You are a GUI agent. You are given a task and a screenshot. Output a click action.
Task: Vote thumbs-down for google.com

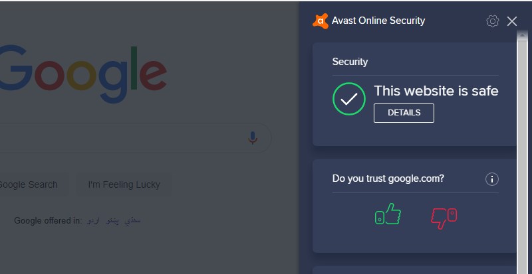point(444,218)
